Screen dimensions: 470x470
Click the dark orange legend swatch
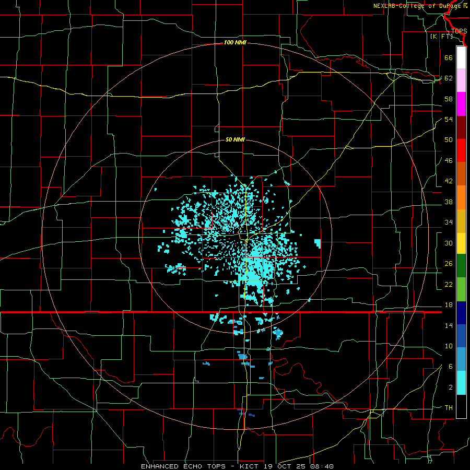(x=461, y=173)
